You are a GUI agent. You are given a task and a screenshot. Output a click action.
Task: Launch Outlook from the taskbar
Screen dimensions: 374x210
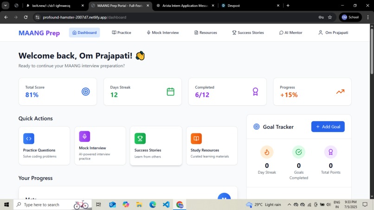tap(112, 204)
